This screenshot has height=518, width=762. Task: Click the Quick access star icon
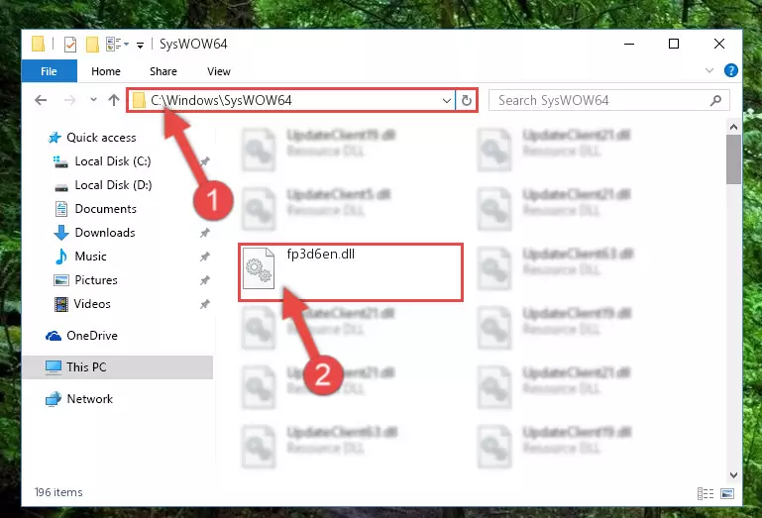click(54, 138)
